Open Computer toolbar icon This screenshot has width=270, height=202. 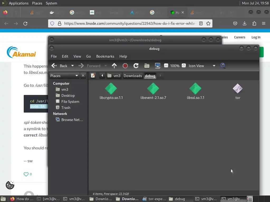point(158,66)
